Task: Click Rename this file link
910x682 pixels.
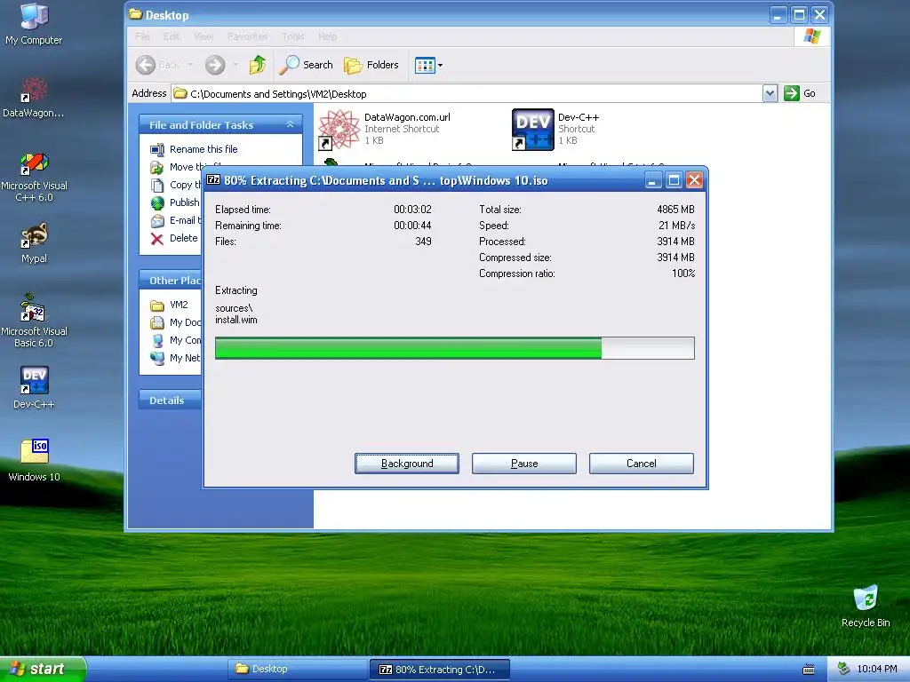Action: coord(204,149)
